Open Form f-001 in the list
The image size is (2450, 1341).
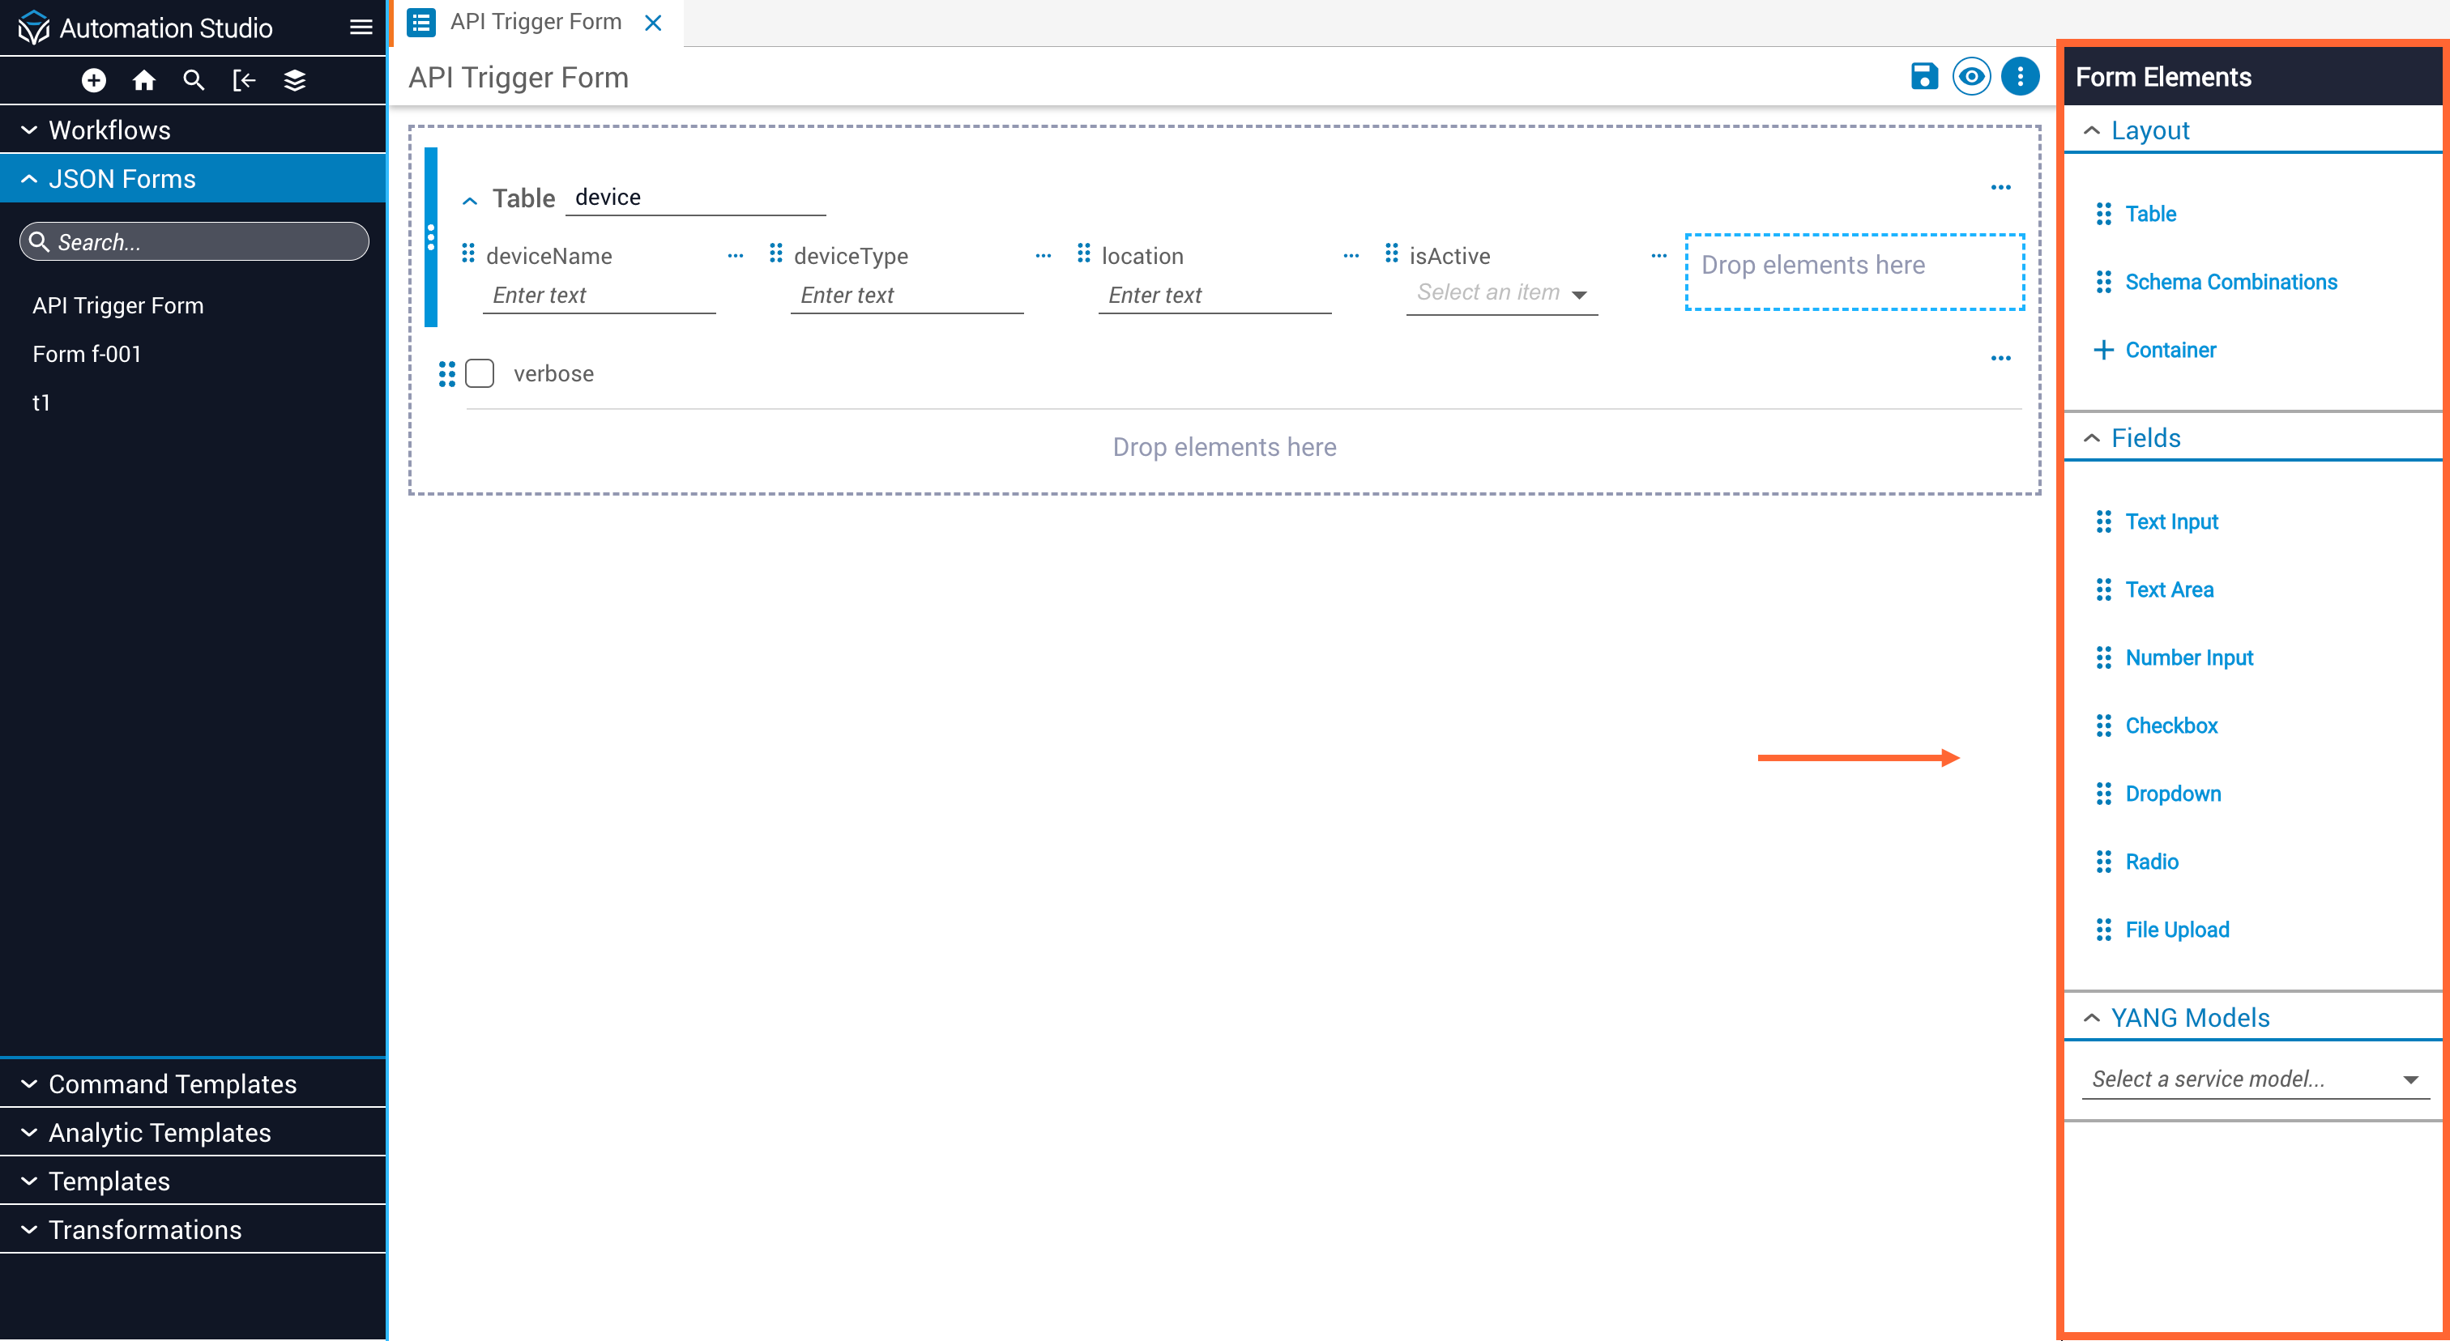pyautogui.click(x=87, y=354)
